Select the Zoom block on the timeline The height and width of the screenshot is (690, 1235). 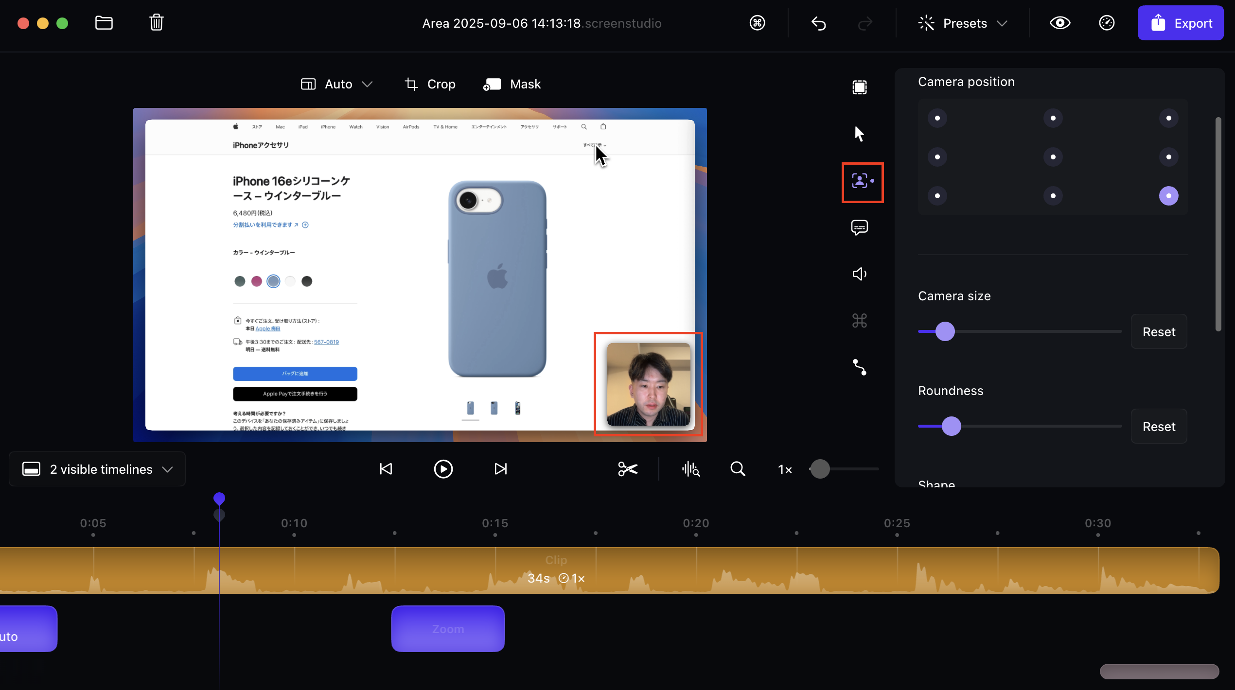(x=448, y=629)
